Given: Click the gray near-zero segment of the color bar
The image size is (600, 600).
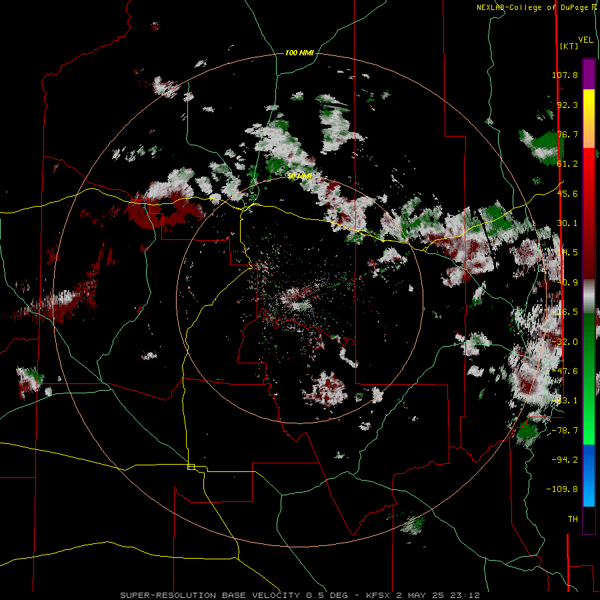Looking at the screenshot, I should [589, 297].
